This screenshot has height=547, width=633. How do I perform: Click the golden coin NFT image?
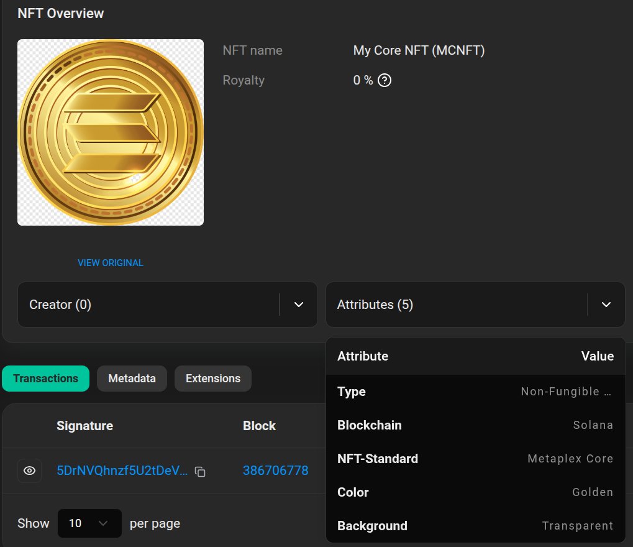(111, 132)
